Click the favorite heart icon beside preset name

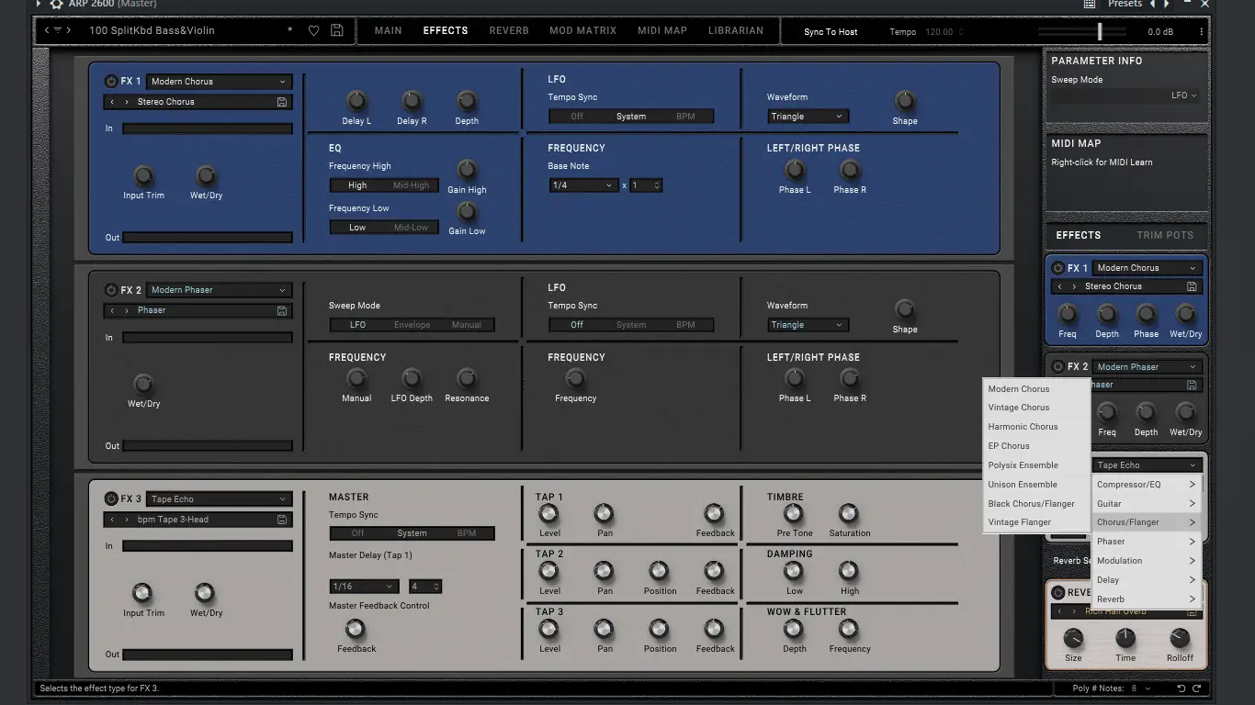tap(313, 30)
